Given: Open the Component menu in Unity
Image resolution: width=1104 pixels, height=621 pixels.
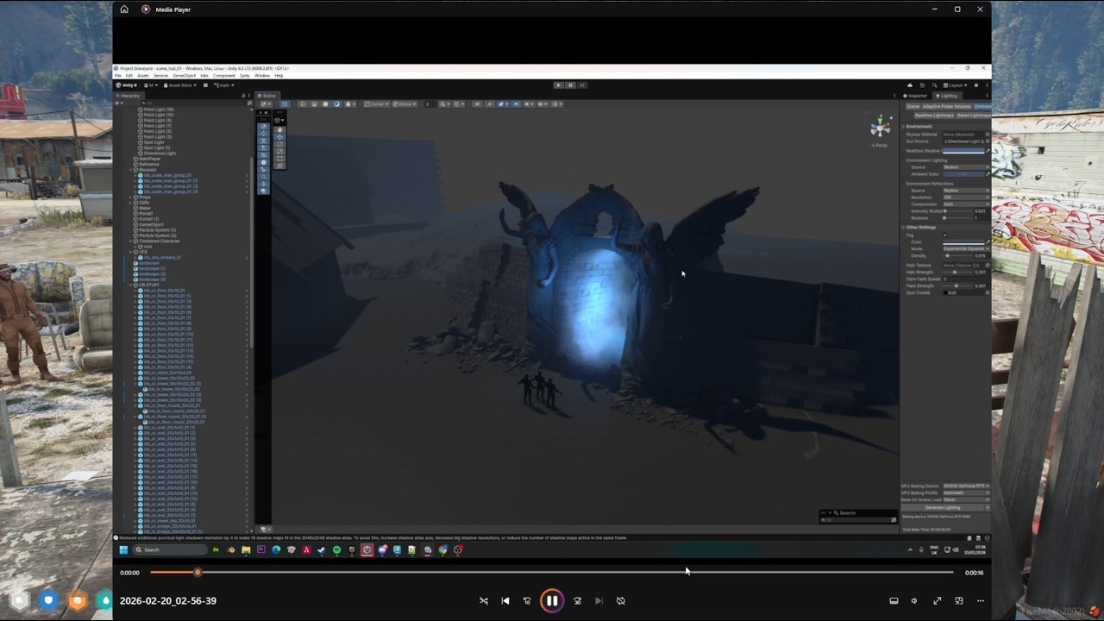Looking at the screenshot, I should pyautogui.click(x=224, y=76).
